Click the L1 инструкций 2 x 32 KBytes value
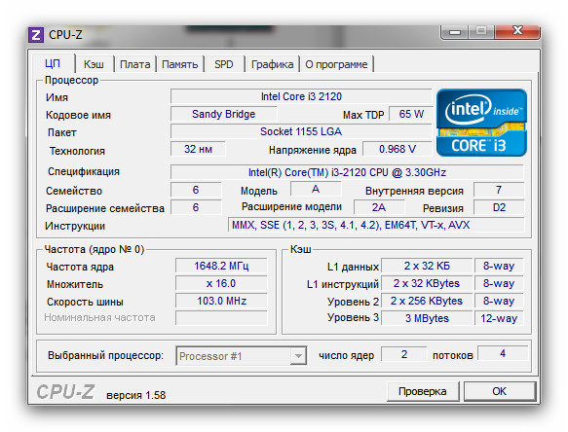The image size is (568, 432). click(427, 283)
